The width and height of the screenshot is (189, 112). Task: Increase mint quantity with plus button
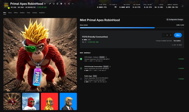point(171,35)
